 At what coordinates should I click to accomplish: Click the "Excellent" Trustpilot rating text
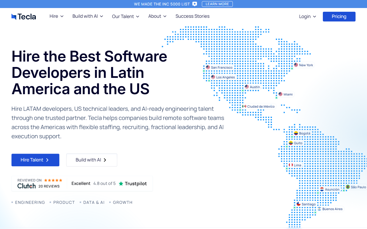81,183
